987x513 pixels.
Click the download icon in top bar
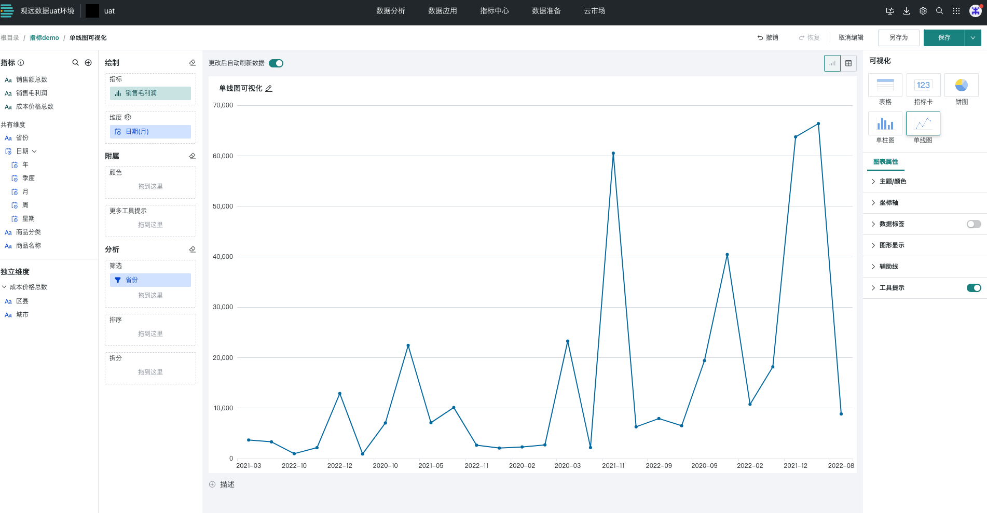(x=906, y=11)
